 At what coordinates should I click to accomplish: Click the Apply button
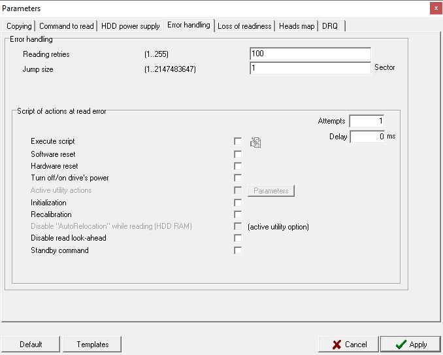tap(410, 345)
